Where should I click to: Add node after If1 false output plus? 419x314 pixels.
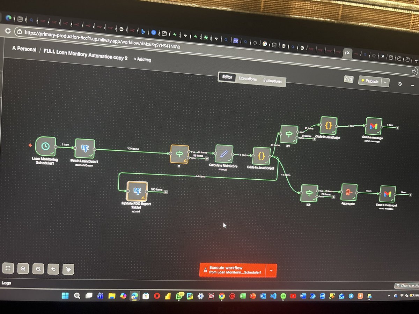314,139
